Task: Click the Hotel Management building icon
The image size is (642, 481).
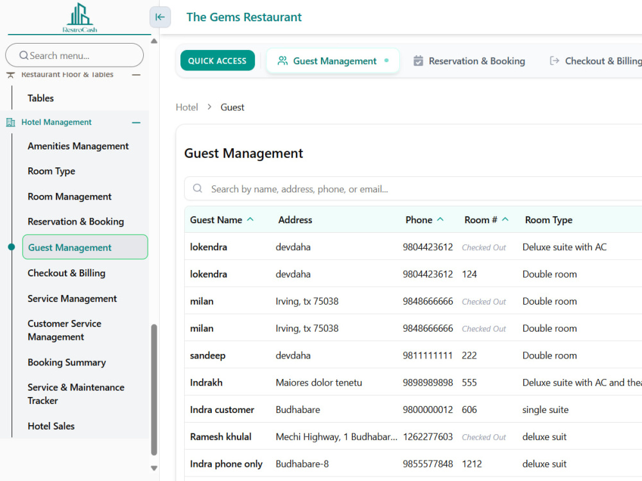Action: click(11, 122)
